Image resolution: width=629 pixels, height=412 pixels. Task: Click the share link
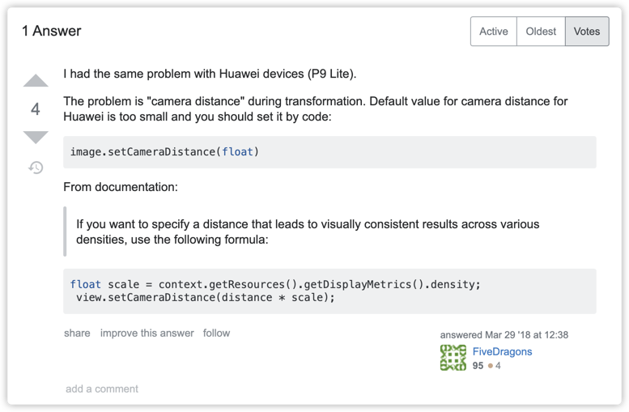click(x=77, y=333)
